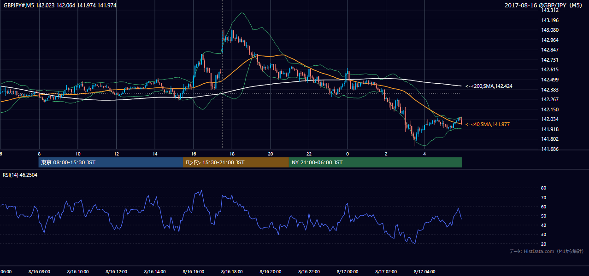Click the 8/17 00:00 bottom time label
Image resolution: width=589 pixels, height=276 pixels.
click(x=348, y=271)
